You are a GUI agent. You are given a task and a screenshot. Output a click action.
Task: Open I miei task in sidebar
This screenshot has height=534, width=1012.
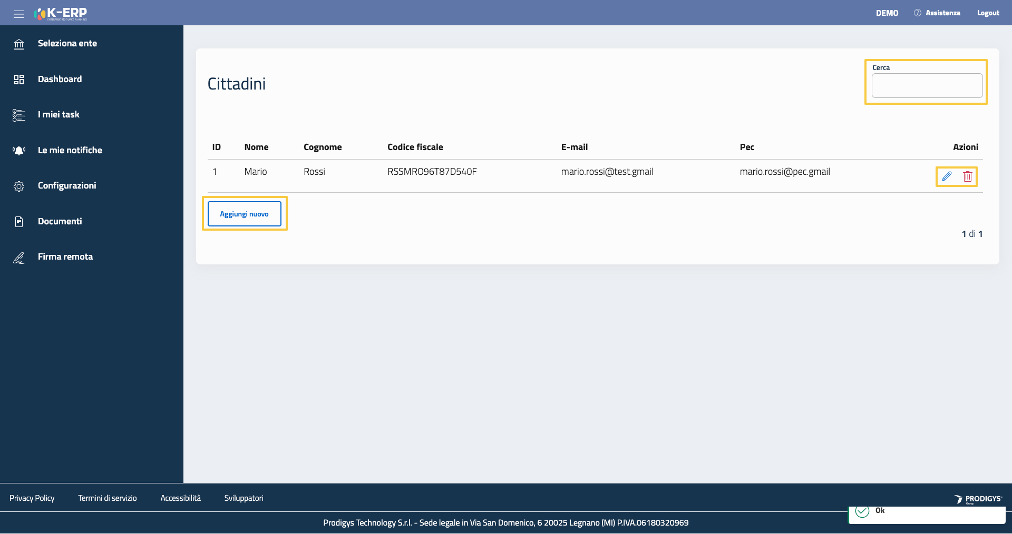[59, 115]
